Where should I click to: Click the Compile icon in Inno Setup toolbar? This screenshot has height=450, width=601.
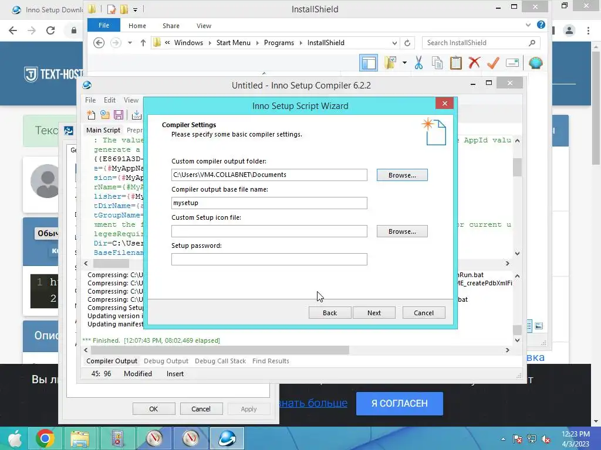point(136,115)
